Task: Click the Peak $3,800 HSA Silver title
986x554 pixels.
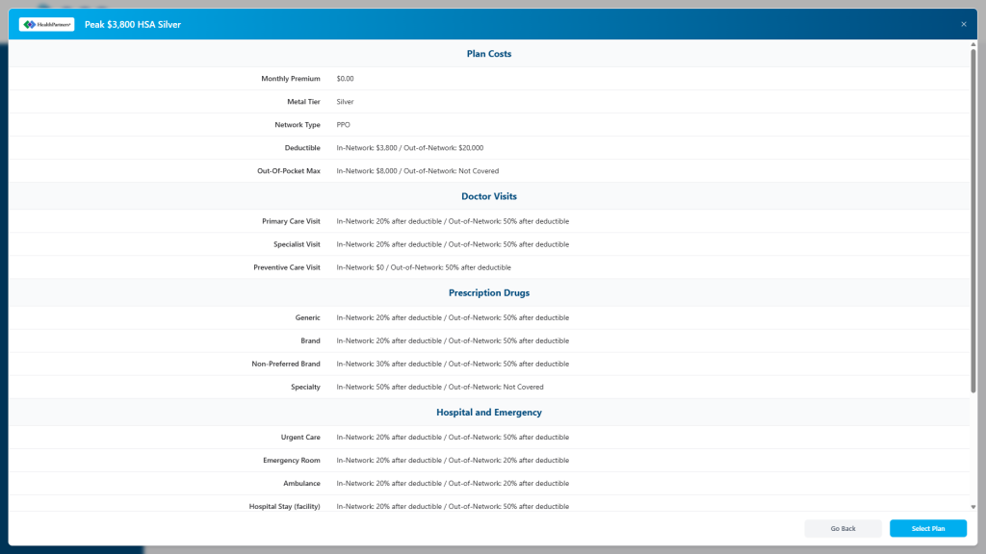Action: point(140,24)
